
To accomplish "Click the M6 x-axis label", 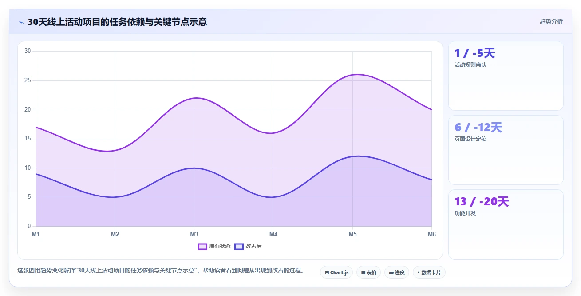I will click(x=431, y=234).
